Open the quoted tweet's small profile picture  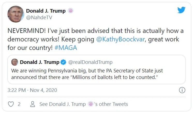[x=15, y=62]
